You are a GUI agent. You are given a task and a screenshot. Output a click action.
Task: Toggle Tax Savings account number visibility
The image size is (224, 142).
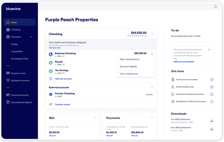click(x=64, y=73)
